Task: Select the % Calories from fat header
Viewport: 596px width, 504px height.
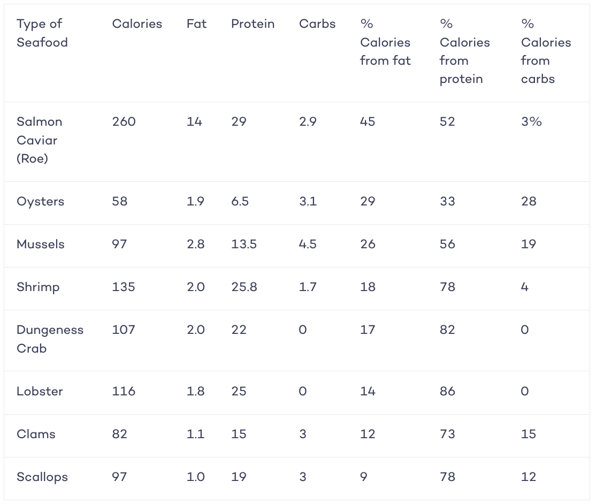Action: pyautogui.click(x=385, y=42)
